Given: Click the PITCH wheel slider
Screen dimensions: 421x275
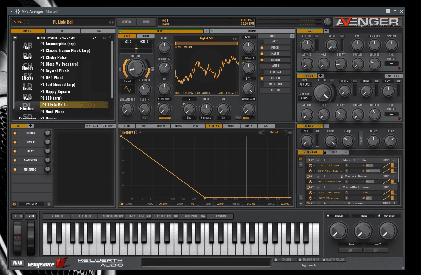Looking at the screenshot, I should [x=17, y=238].
